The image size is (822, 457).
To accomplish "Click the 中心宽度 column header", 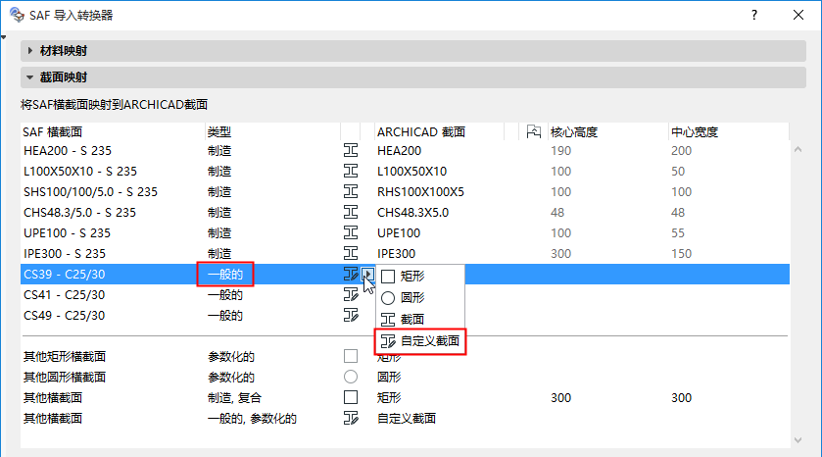I will coord(729,131).
